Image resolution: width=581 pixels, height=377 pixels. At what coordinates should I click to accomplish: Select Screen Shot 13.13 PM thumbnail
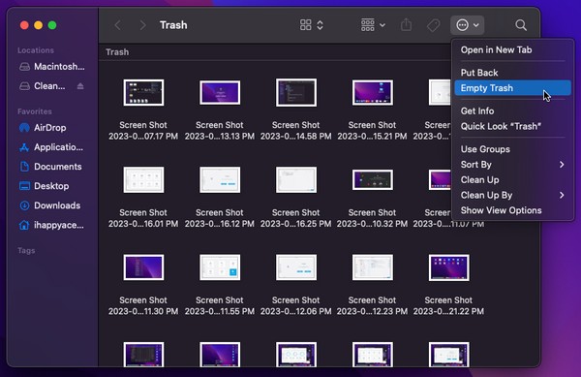tap(220, 92)
